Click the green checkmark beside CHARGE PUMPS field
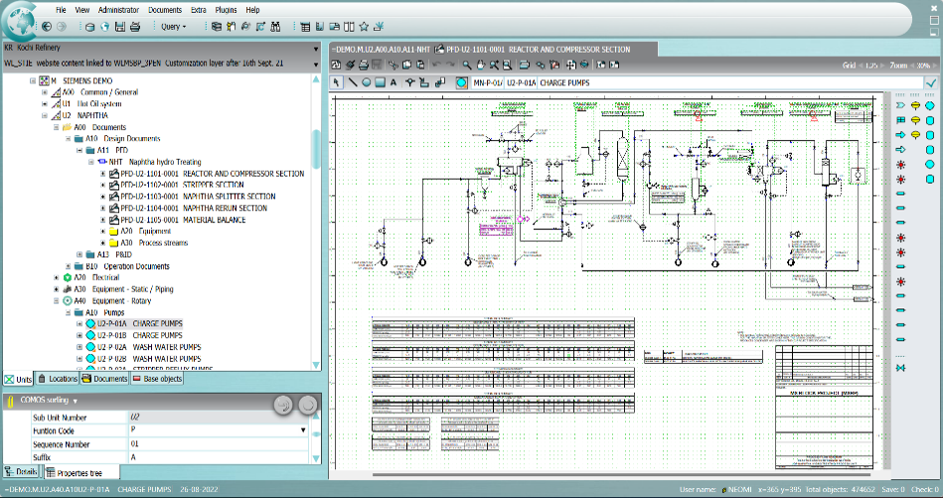 click(x=930, y=83)
